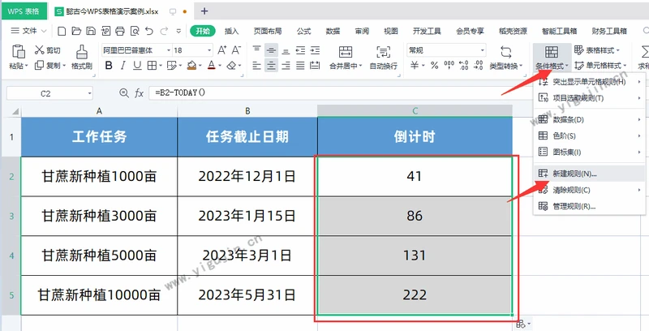Align text left
The image size is (649, 331).
click(256, 66)
